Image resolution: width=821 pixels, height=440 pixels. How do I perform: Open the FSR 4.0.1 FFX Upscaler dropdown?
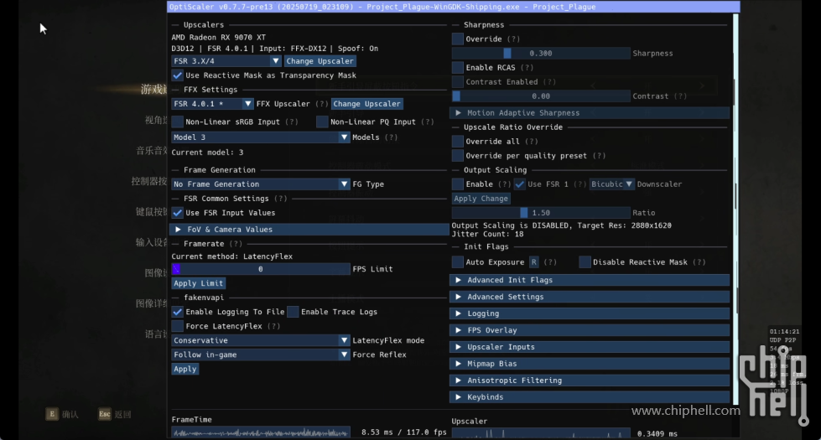(x=212, y=104)
